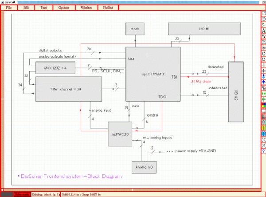The height and width of the screenshot is (197, 266).
Task: Click the red Schematic button in status bar
Action: 22,194
